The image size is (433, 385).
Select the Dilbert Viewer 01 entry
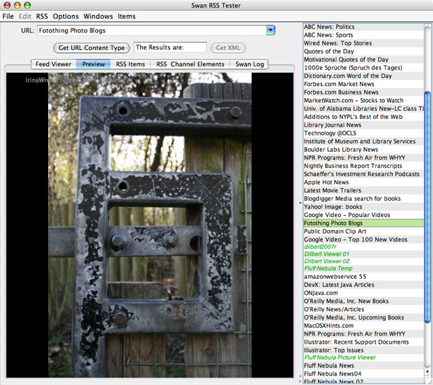click(327, 255)
